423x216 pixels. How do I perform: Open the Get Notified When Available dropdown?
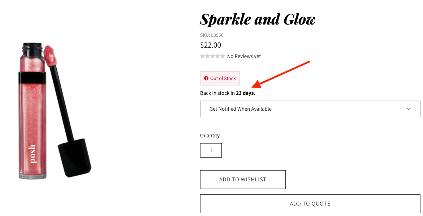[x=310, y=109]
